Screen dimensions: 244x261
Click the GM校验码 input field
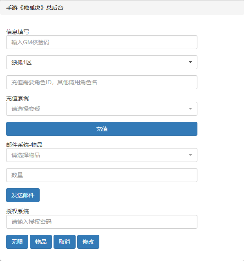click(102, 42)
